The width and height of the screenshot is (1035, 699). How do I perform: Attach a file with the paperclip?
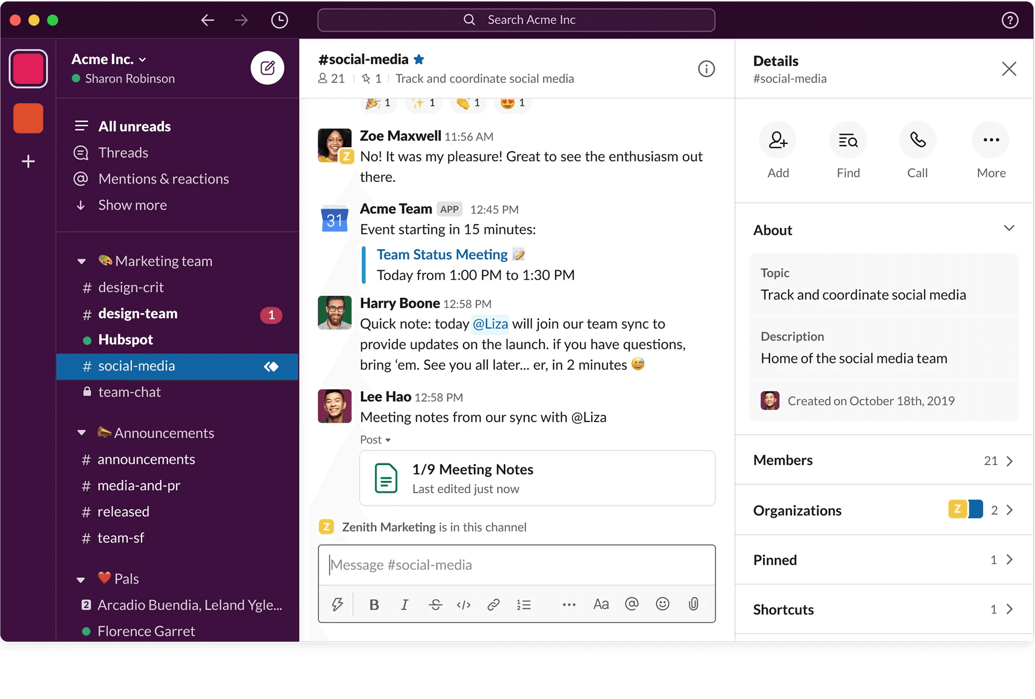(x=694, y=604)
